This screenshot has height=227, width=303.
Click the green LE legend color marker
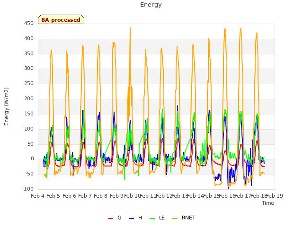pyautogui.click(x=152, y=218)
